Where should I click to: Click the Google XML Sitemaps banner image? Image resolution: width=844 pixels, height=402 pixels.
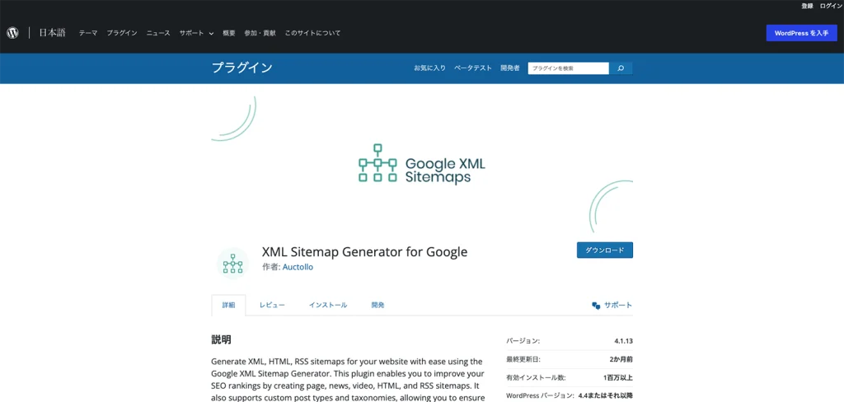[x=422, y=164]
